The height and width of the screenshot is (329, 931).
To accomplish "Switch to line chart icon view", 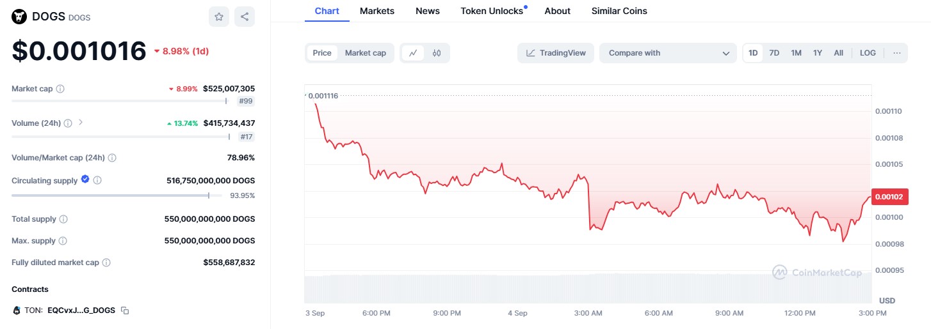I will coord(413,53).
